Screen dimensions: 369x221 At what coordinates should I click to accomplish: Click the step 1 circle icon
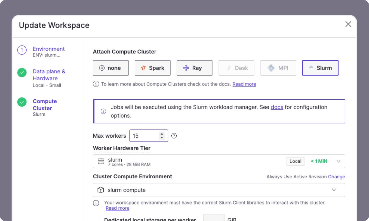click(22, 50)
